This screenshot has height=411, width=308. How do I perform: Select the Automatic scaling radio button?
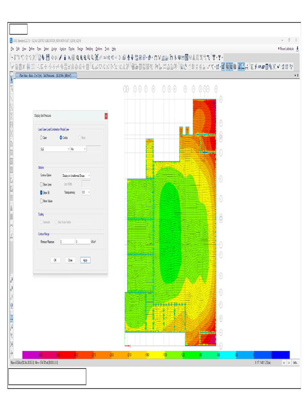point(41,222)
